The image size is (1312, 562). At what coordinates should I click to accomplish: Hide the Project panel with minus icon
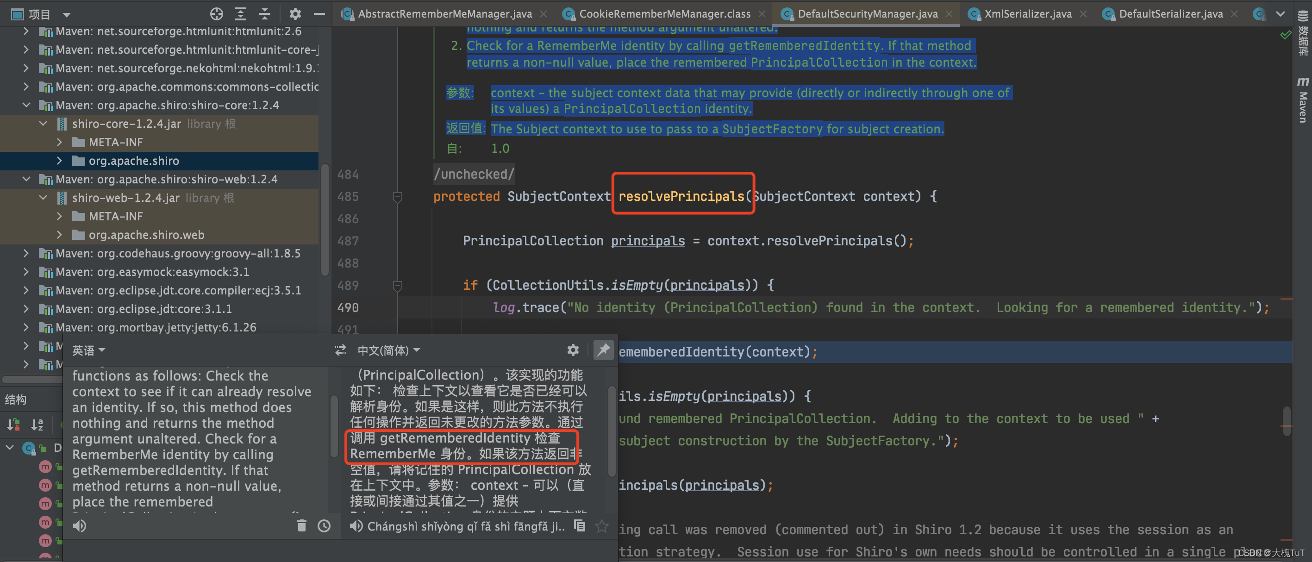[319, 14]
